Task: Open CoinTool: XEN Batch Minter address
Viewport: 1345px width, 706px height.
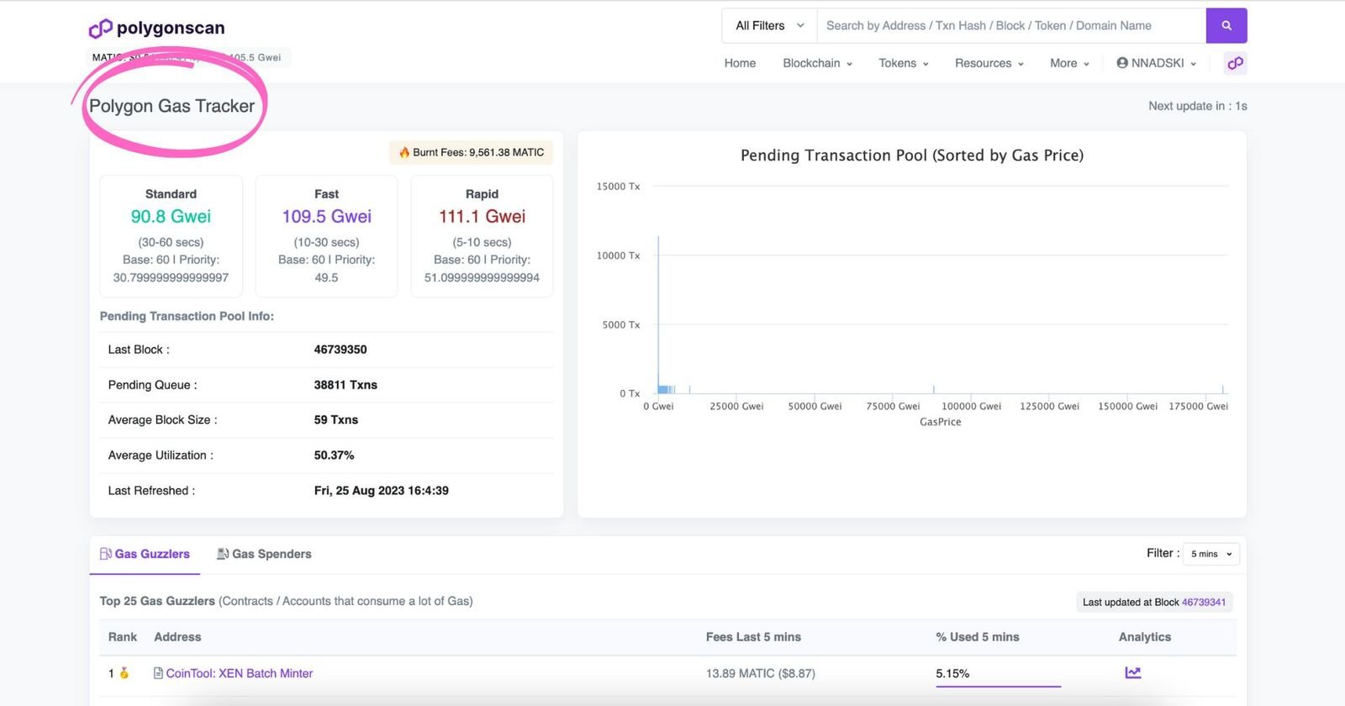Action: click(240, 673)
